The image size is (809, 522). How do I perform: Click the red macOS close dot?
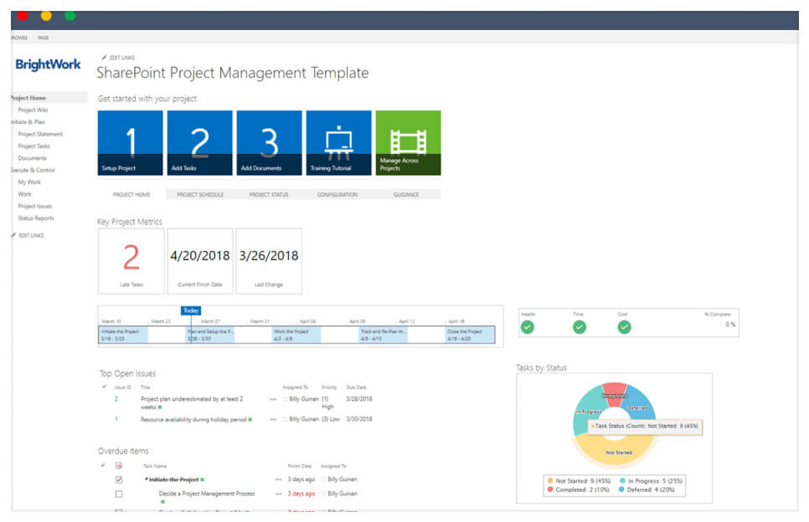coord(22,15)
